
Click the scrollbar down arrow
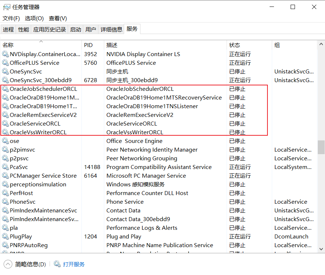pos(321,249)
